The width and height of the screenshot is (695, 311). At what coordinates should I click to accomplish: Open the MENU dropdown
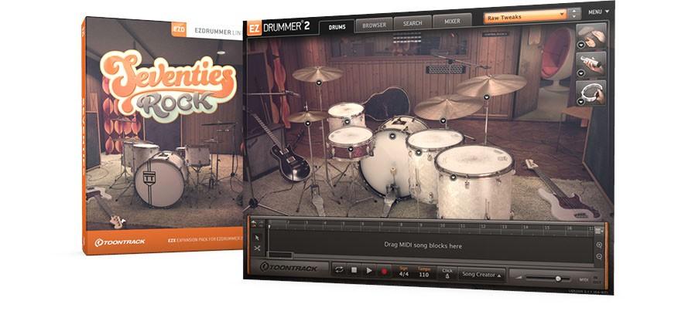(599, 12)
